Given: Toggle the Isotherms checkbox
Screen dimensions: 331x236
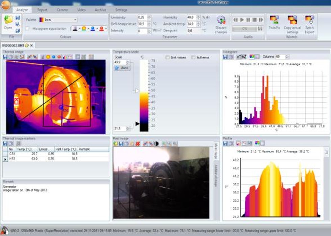Looking at the screenshot, I should pos(194,57).
